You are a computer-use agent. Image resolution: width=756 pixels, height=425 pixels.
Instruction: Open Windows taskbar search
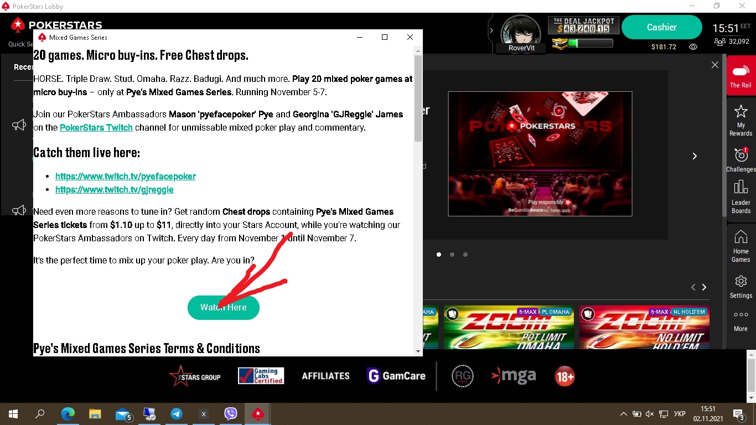pos(40,414)
